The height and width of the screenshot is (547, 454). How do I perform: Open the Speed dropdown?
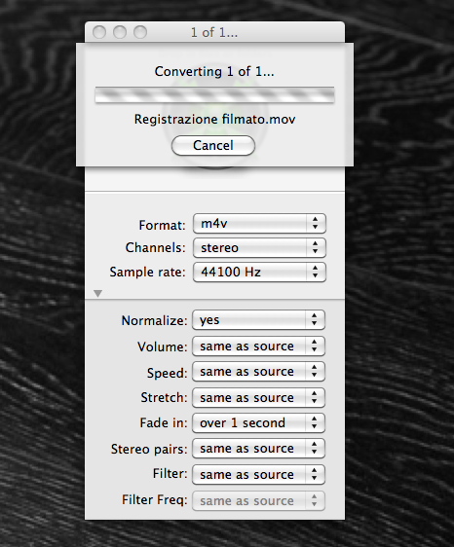click(x=258, y=372)
